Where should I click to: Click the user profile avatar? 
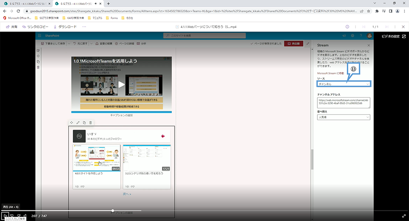[x=369, y=35]
